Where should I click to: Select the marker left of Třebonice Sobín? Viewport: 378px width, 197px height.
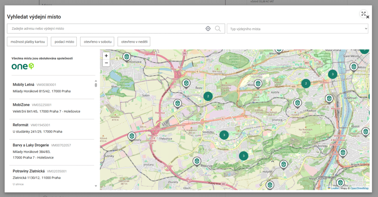point(178,104)
